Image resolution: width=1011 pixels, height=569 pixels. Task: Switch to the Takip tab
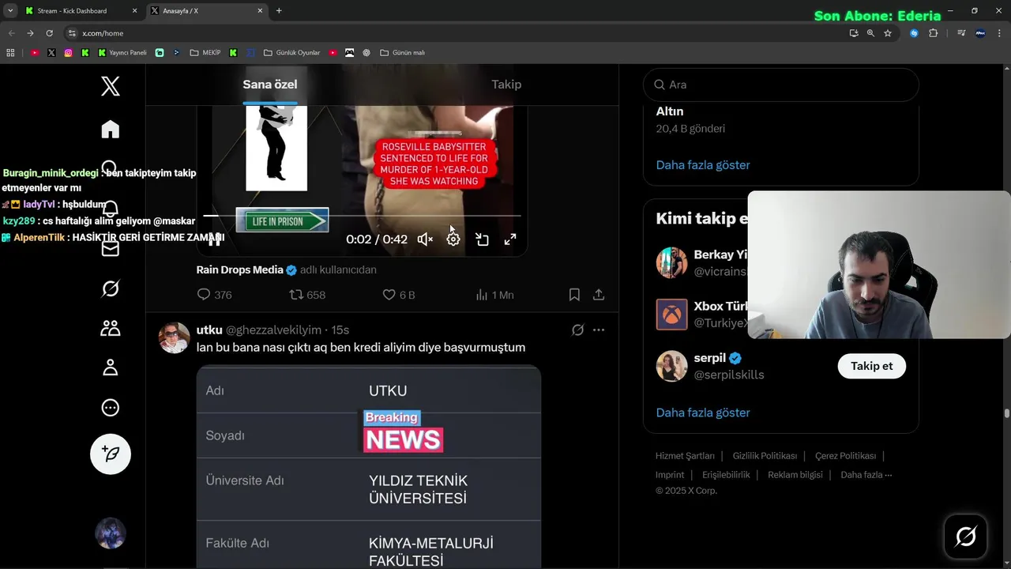point(506,85)
